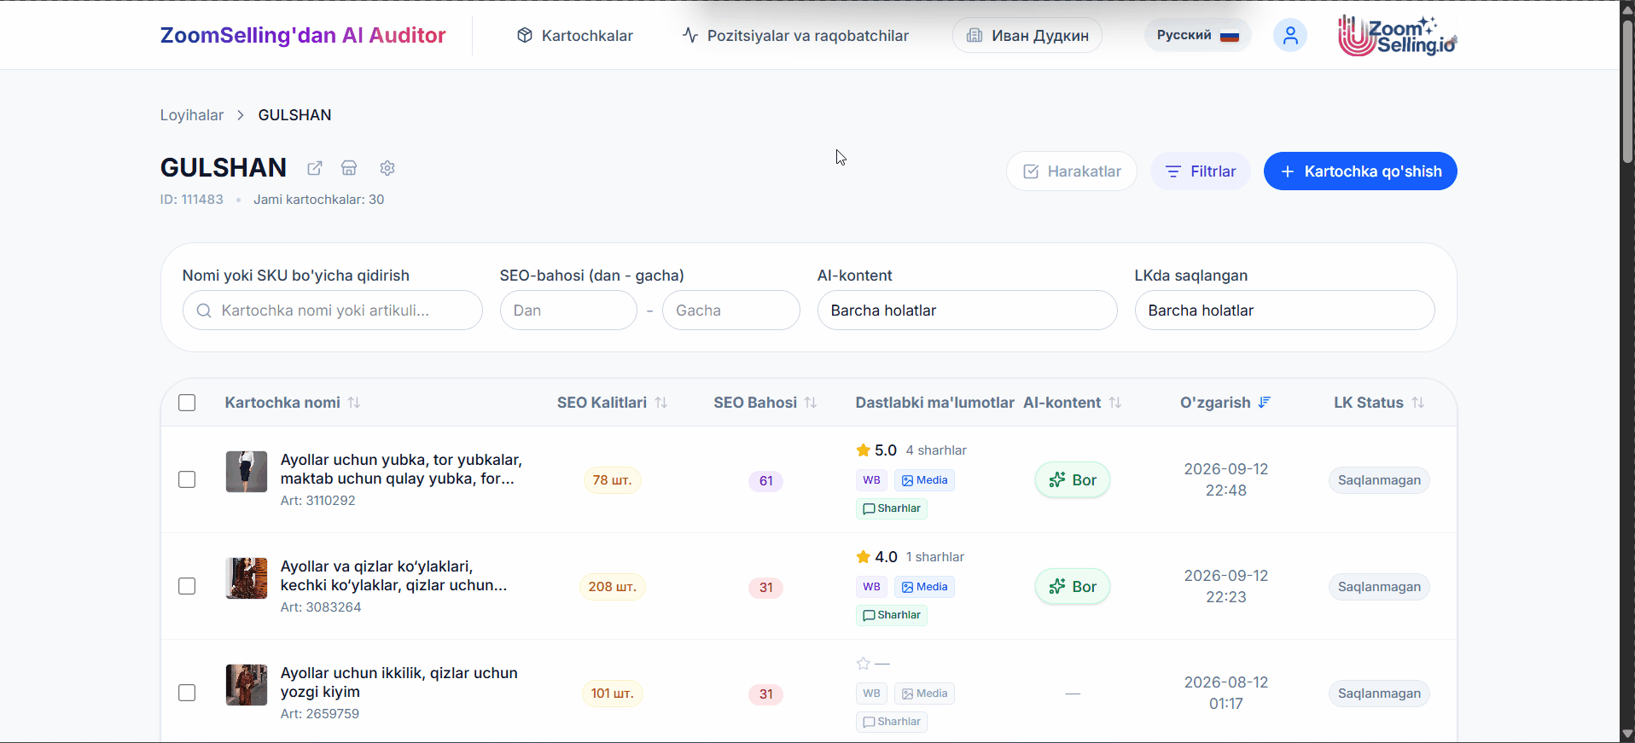Click the SEO score Gacha input
The height and width of the screenshot is (743, 1635).
coord(731,311)
